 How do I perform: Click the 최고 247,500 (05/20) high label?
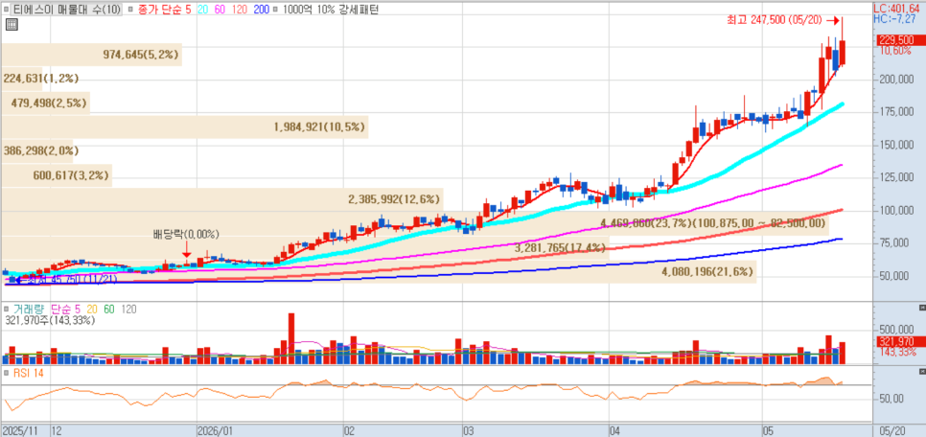click(775, 20)
